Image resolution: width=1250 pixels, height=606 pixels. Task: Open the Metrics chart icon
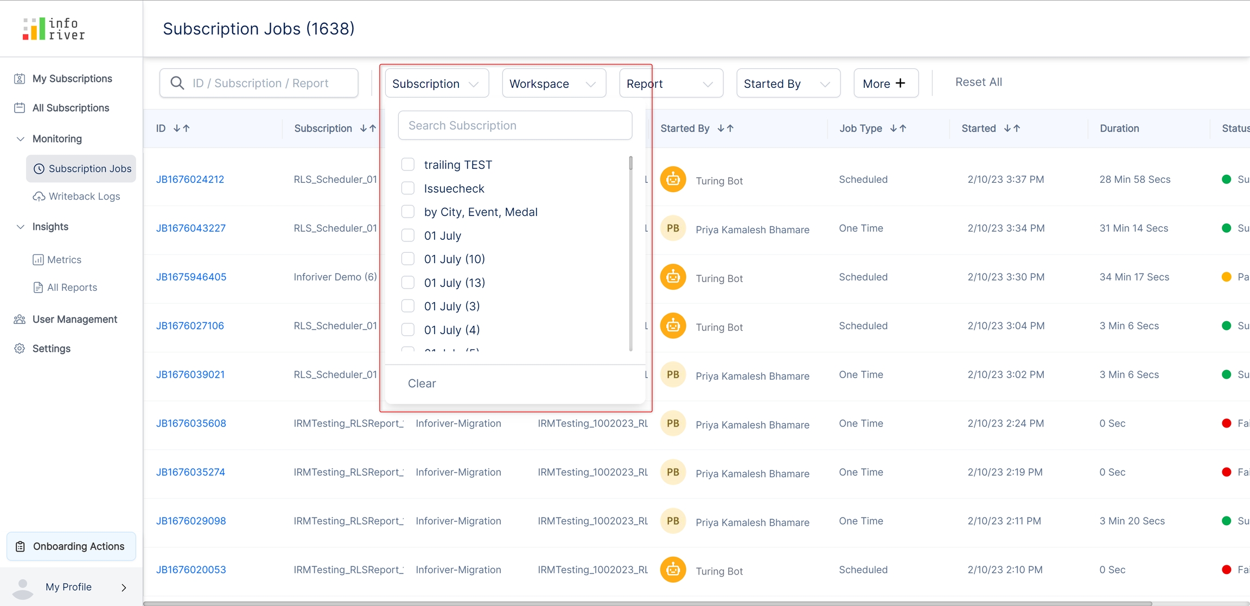click(x=38, y=260)
